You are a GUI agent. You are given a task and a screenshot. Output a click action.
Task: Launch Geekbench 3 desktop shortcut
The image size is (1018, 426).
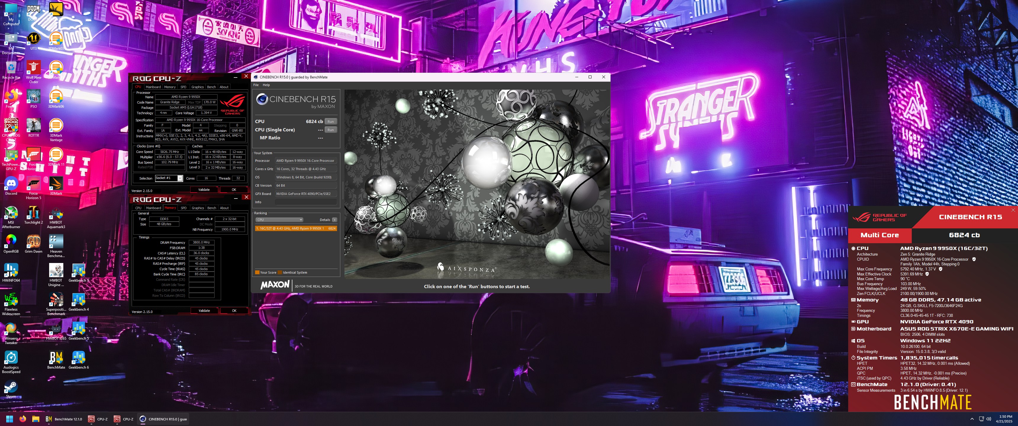[79, 273]
